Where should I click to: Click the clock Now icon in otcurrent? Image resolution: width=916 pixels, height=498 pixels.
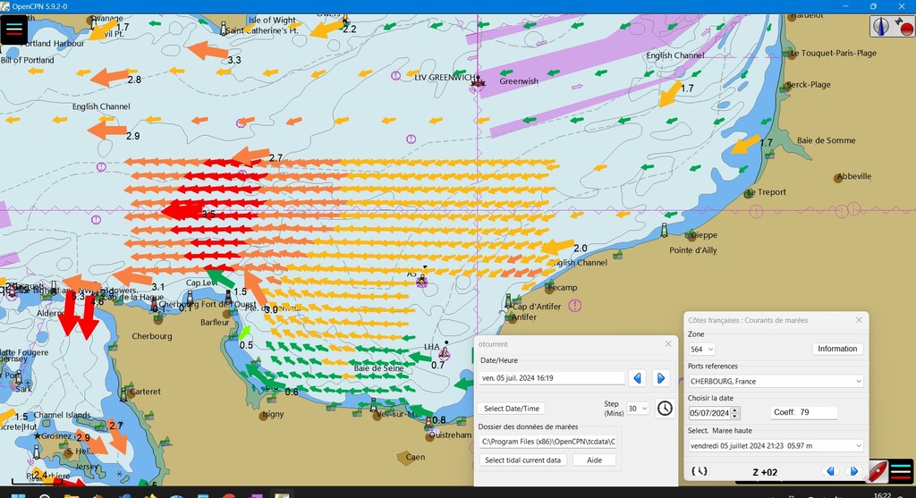pos(665,408)
